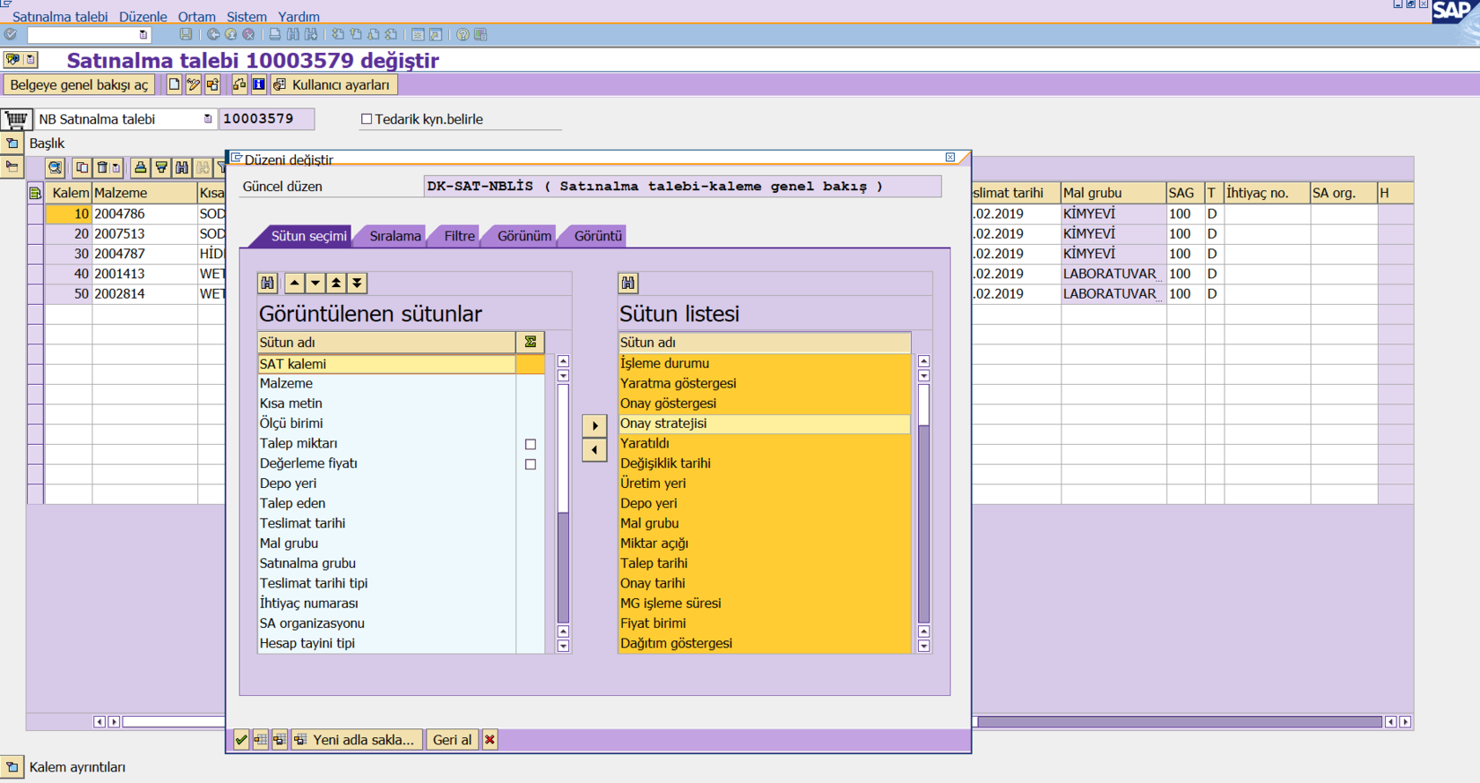Screen dimensions: 1480x783
Task: Click the red Cancel icon in system toolbar
Action: [x=248, y=34]
